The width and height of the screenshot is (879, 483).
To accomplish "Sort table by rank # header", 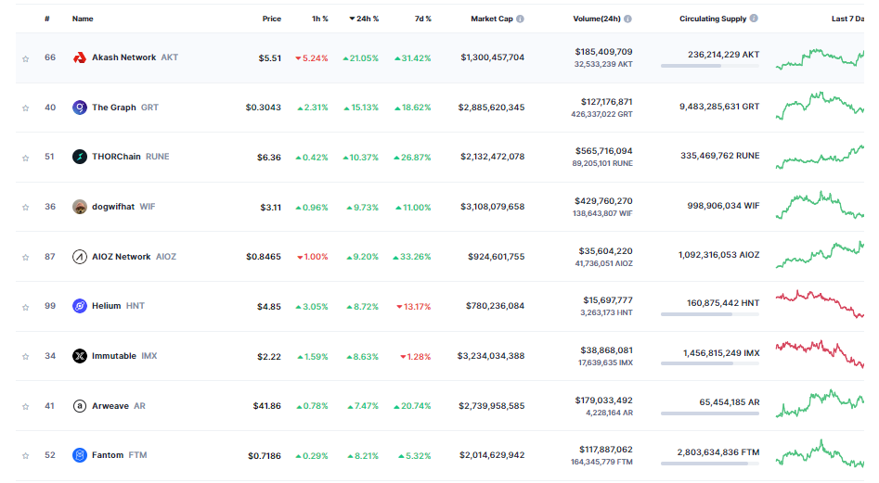I will tap(47, 19).
